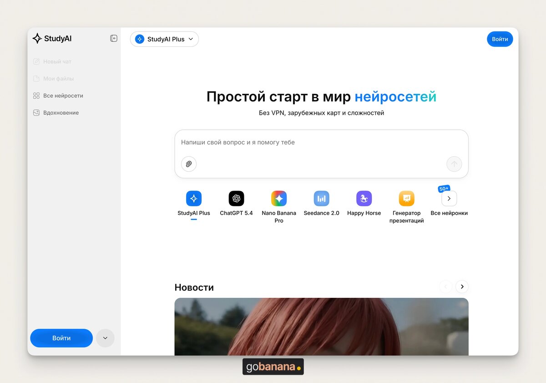Click star icon in the model selector
Viewport: 546px width, 383px height.
[x=140, y=39]
